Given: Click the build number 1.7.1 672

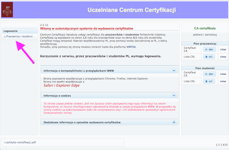Looking at the screenshot, I should (x=221, y=145).
